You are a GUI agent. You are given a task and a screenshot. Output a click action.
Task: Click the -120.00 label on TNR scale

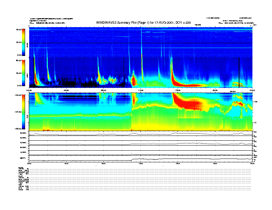(x=18, y=95)
